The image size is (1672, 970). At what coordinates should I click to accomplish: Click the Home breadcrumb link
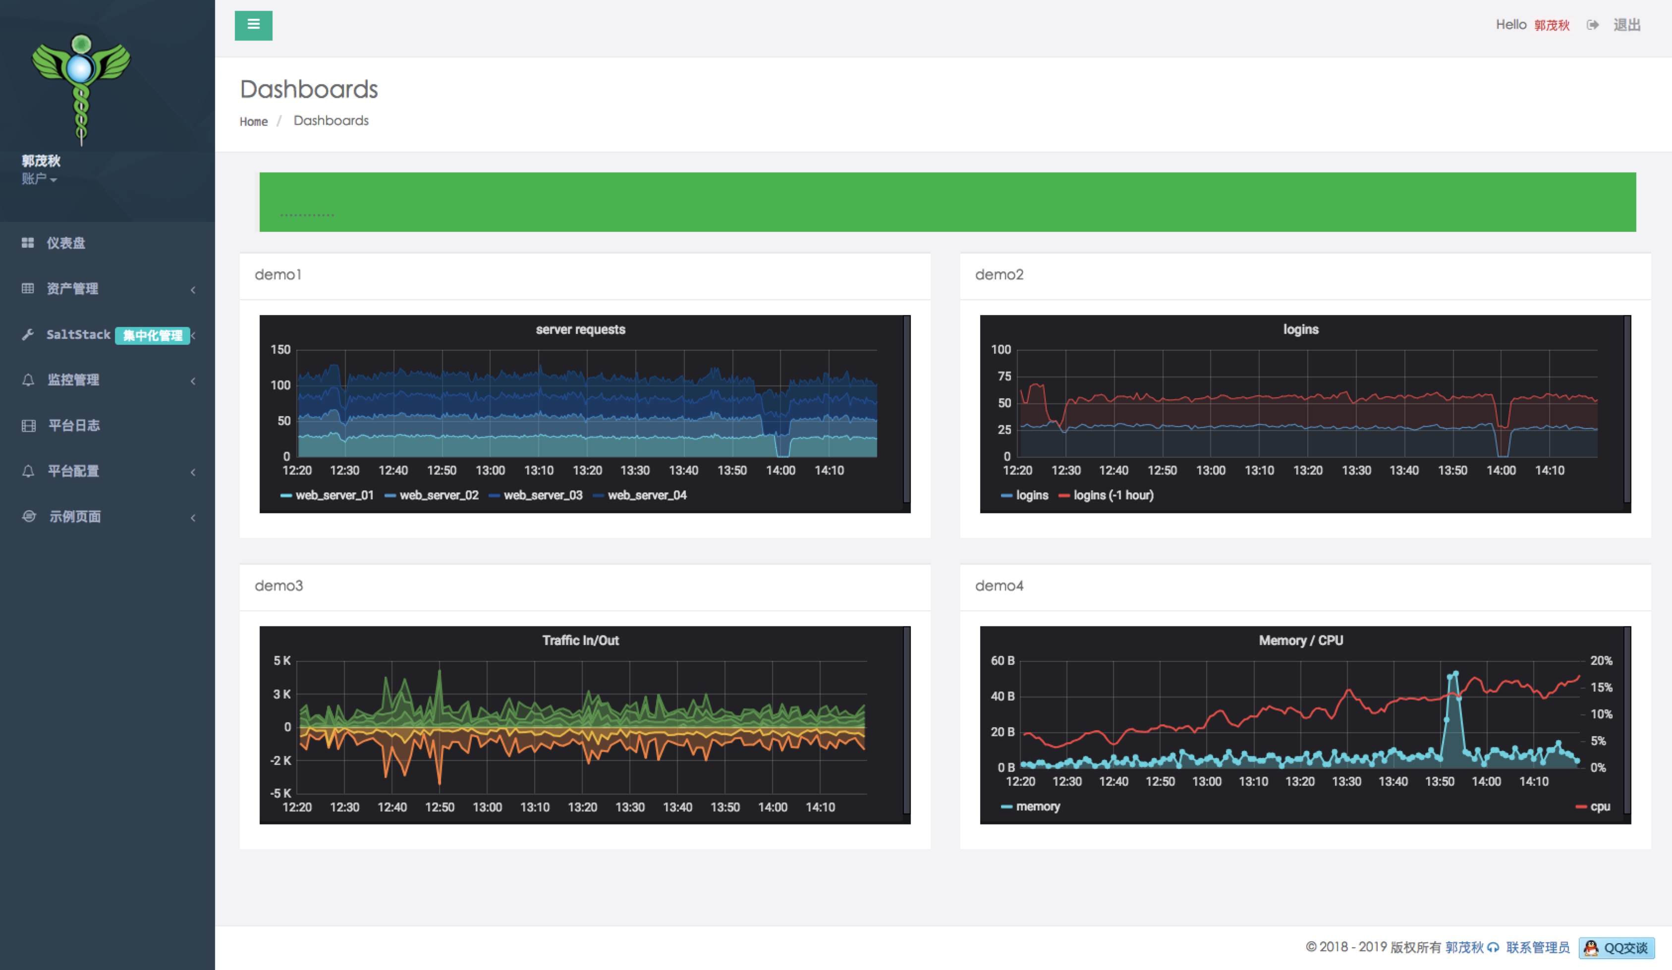click(x=253, y=121)
